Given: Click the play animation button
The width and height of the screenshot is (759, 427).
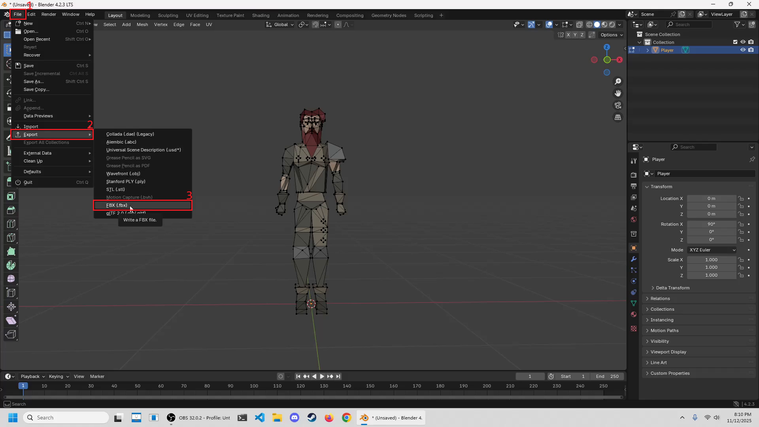Looking at the screenshot, I should pyautogui.click(x=322, y=376).
